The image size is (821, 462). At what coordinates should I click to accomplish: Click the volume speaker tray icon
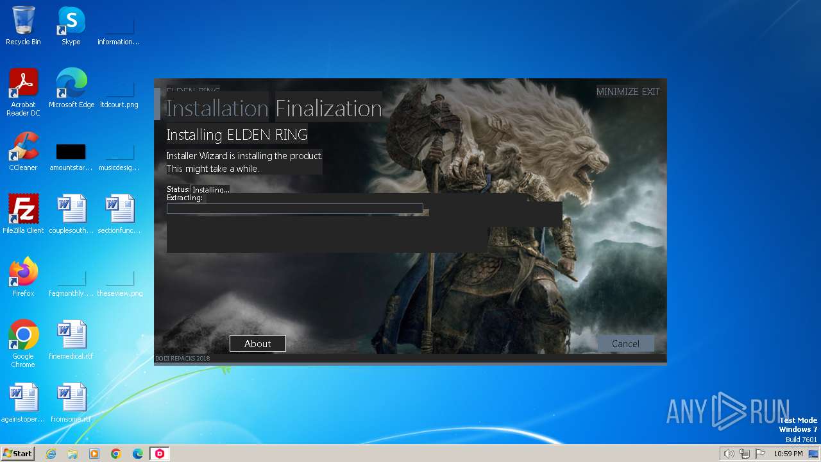pos(729,454)
